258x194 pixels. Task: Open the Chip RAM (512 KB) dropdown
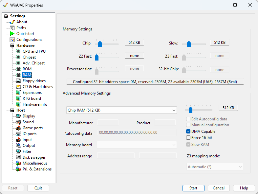click(x=121, y=110)
